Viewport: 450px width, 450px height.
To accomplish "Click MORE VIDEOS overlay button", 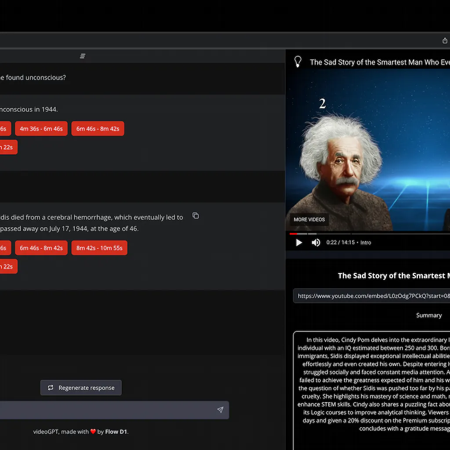I will (x=309, y=219).
